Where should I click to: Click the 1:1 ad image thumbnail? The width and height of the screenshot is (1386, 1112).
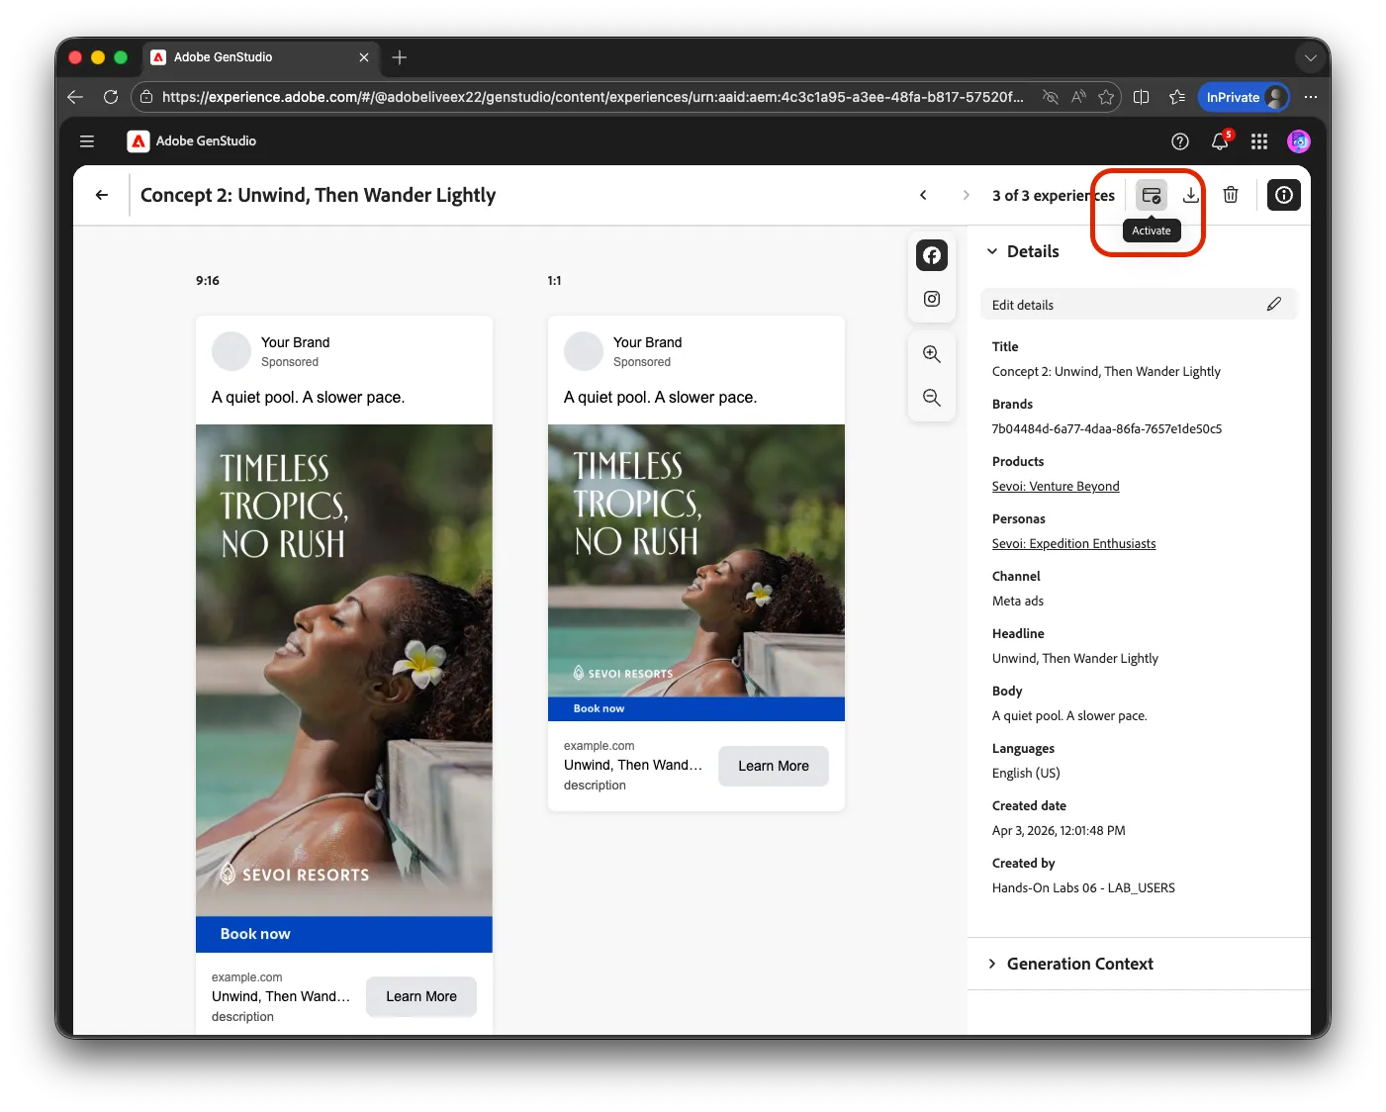696,573
